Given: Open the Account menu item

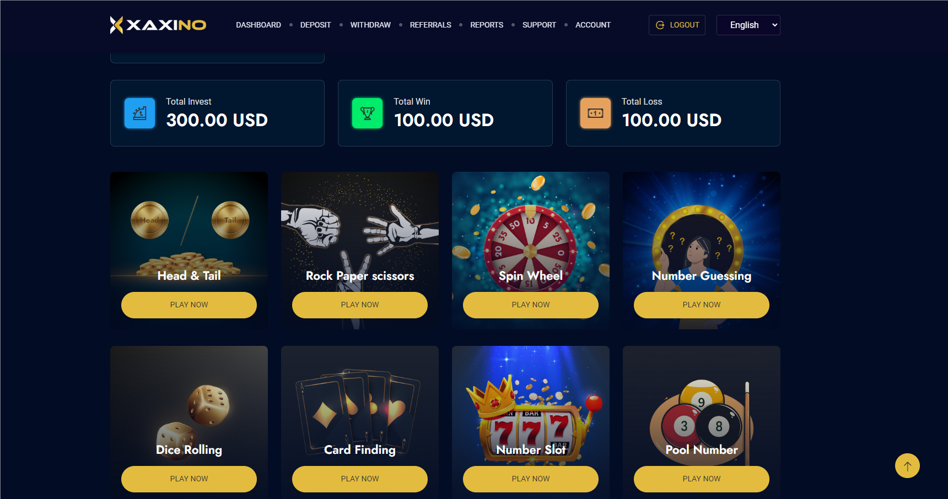Looking at the screenshot, I should coord(593,25).
